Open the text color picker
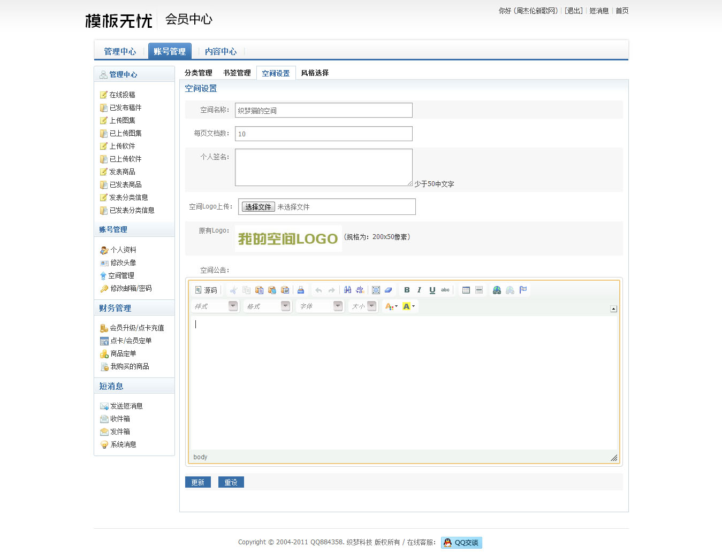Screen dimensions: 722x555 pyautogui.click(x=391, y=306)
